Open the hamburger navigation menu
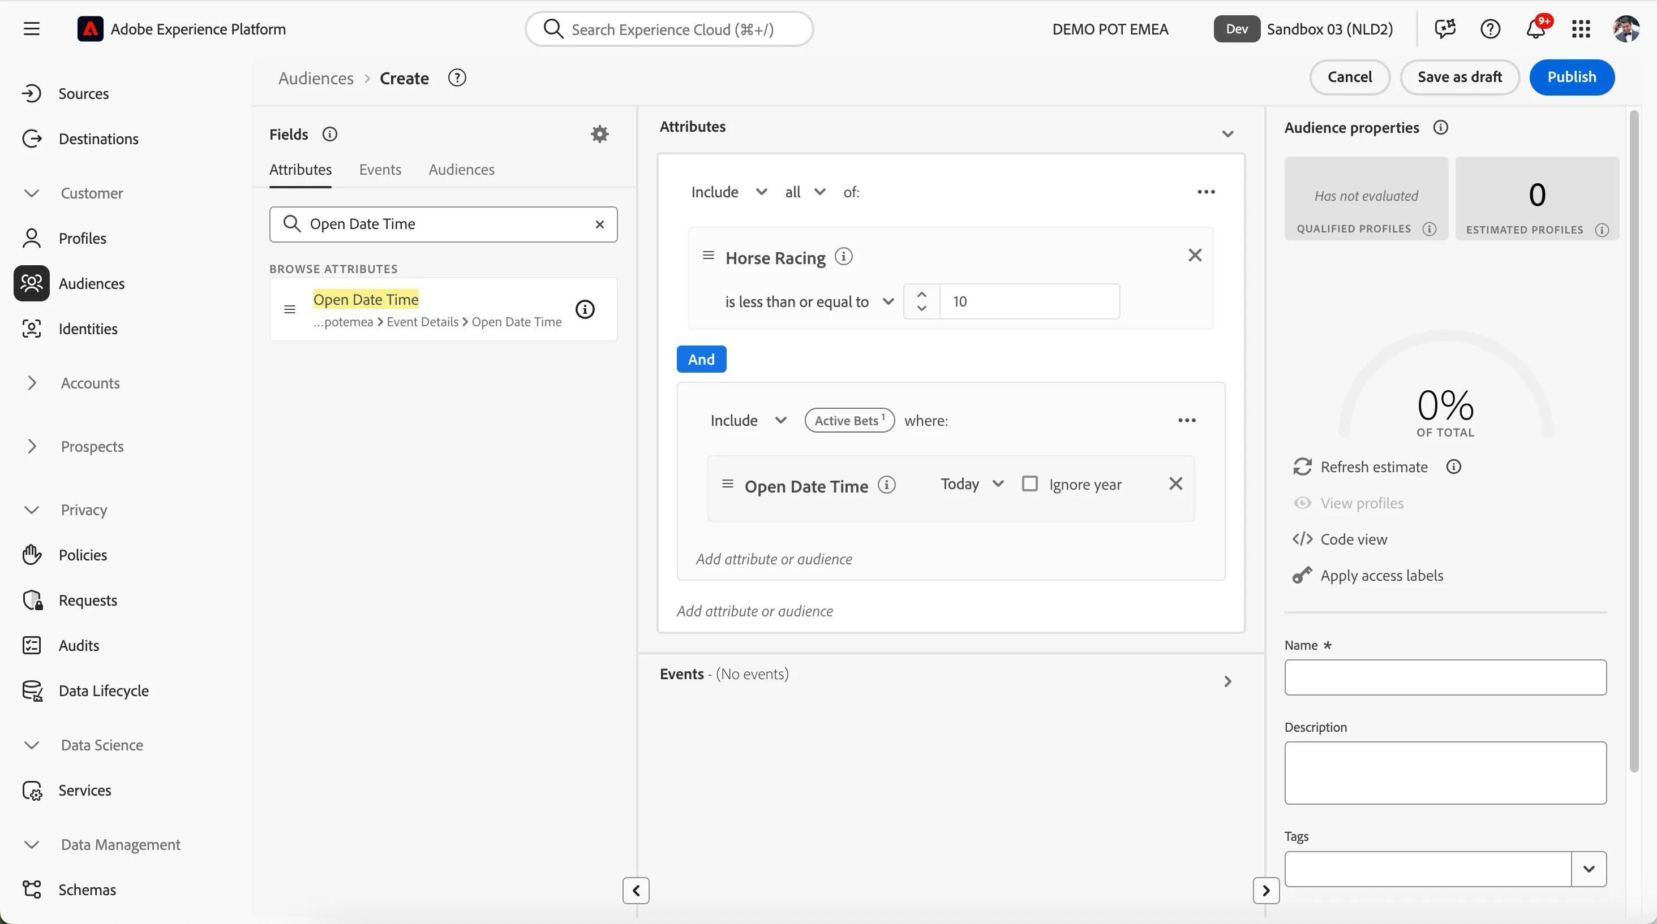The height and width of the screenshot is (924, 1657). [x=32, y=29]
